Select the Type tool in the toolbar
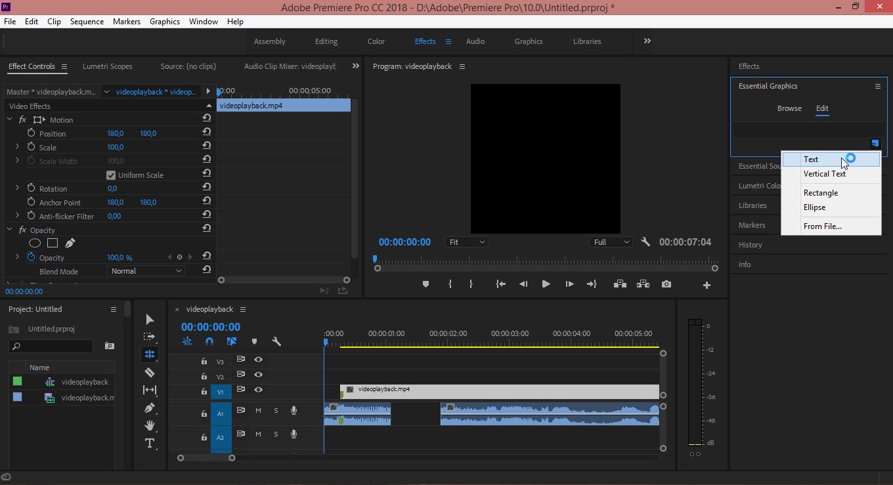Screen dimensions: 893x485 tap(150, 444)
